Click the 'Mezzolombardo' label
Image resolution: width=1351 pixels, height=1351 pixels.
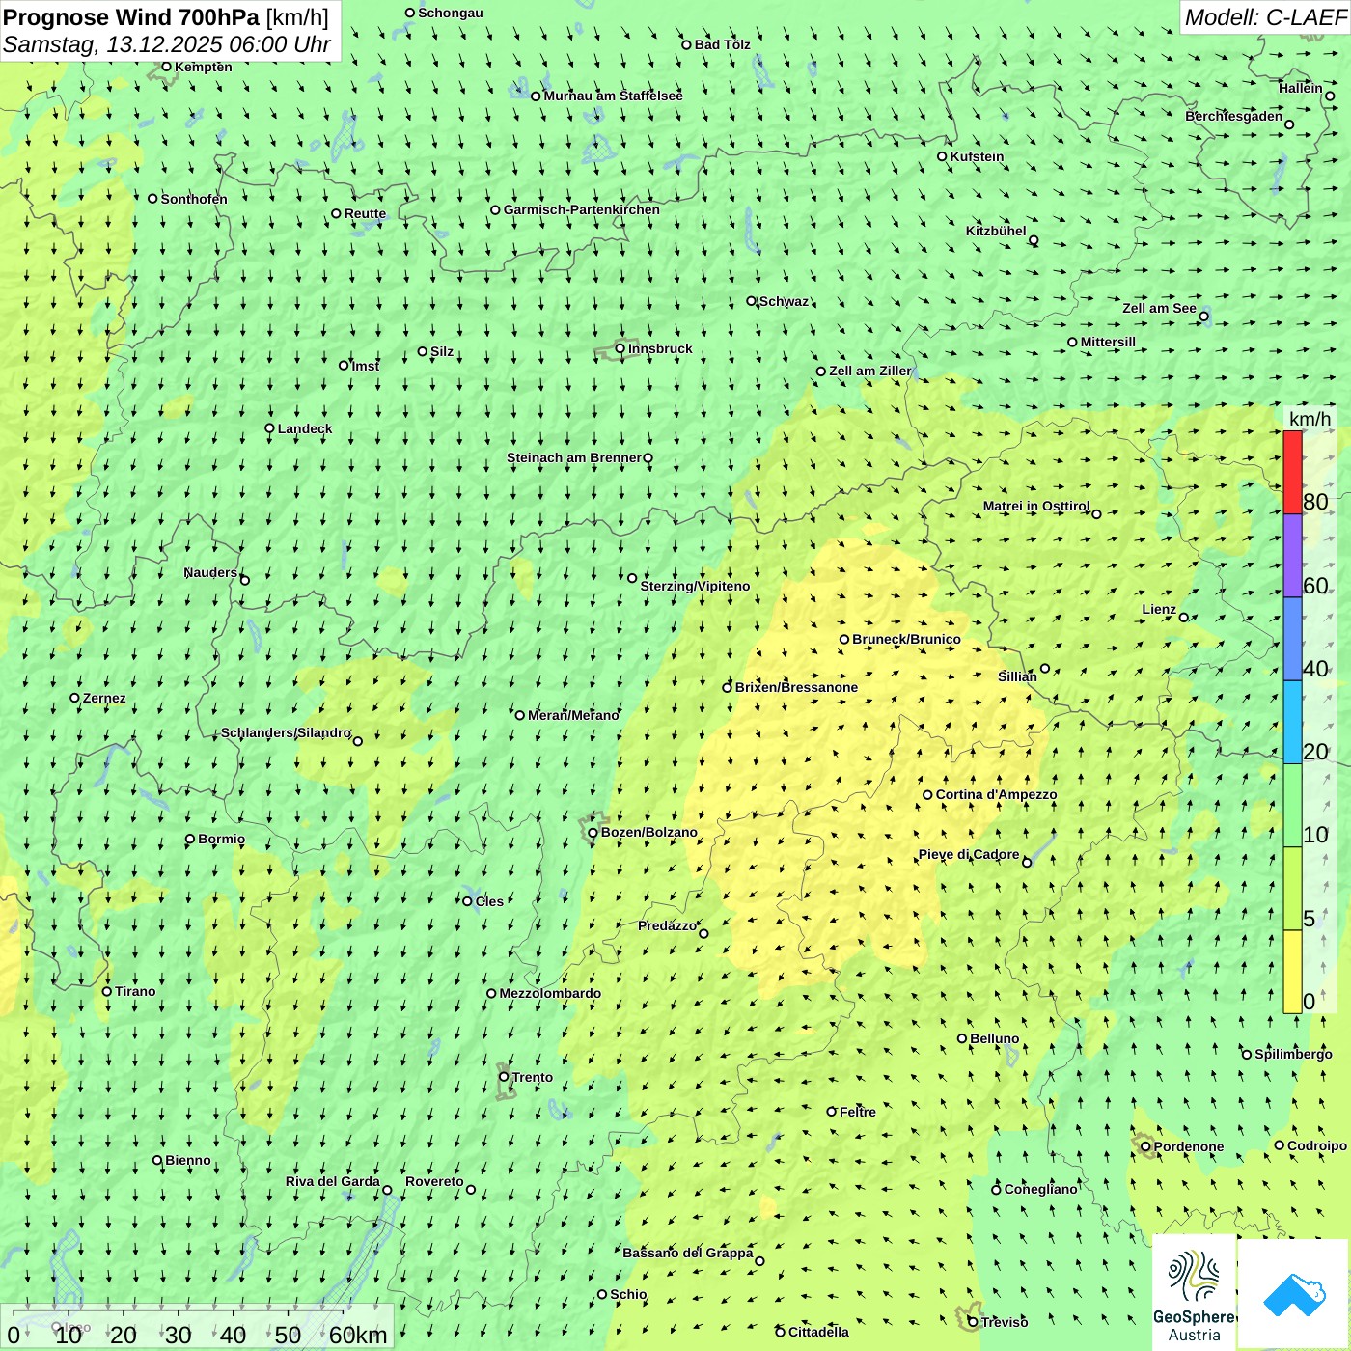[x=550, y=993]
